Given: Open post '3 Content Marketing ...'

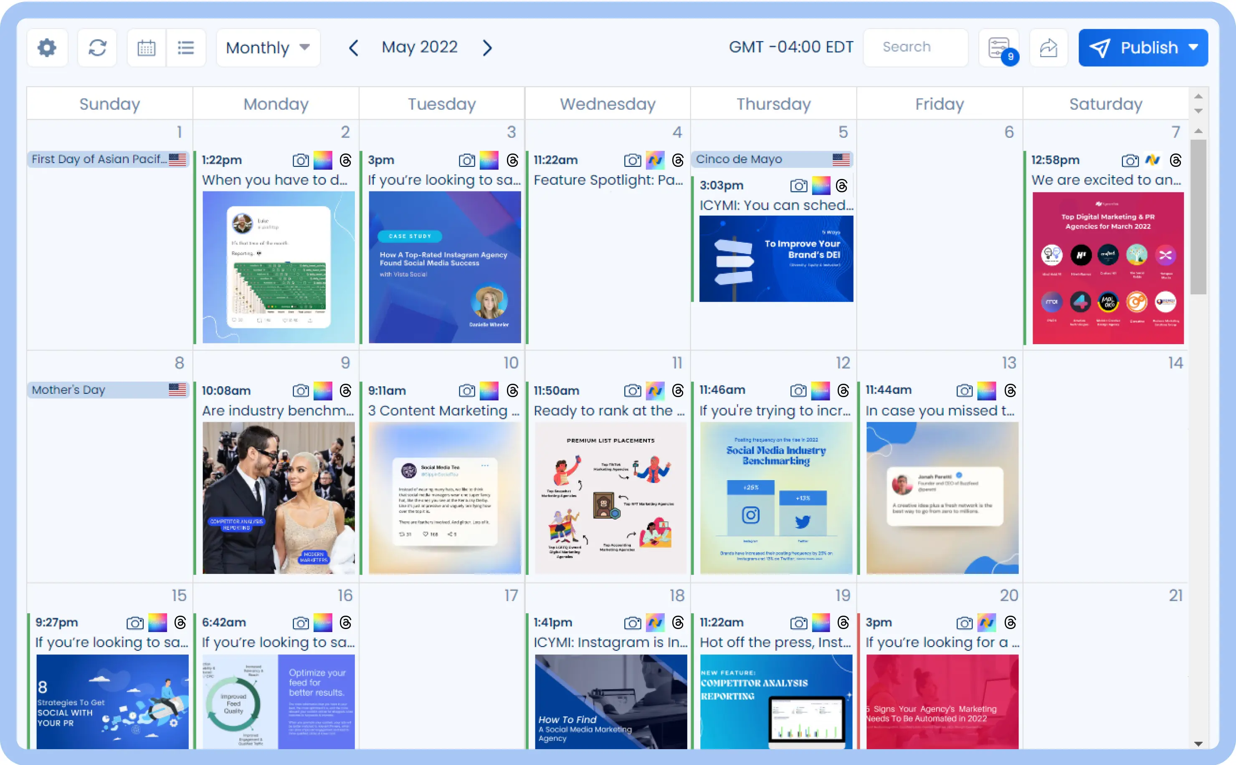Looking at the screenshot, I should pyautogui.click(x=443, y=411).
